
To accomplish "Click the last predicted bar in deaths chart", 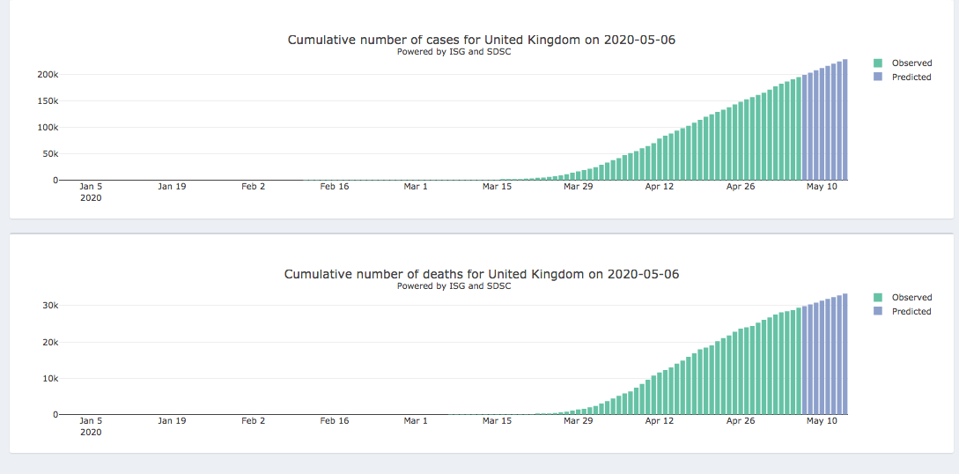I will [845, 354].
